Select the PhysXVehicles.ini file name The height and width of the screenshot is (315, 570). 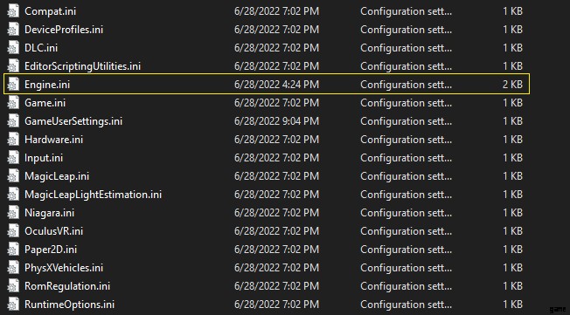[x=64, y=268]
